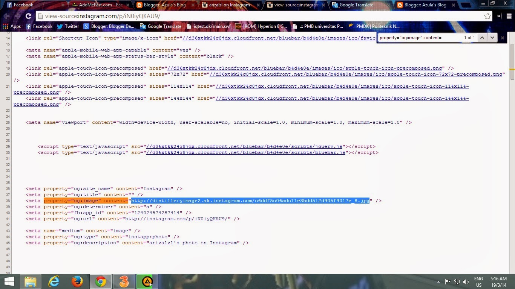The image size is (515, 289).
Task: Open the Windows Start button
Action: tap(9, 281)
